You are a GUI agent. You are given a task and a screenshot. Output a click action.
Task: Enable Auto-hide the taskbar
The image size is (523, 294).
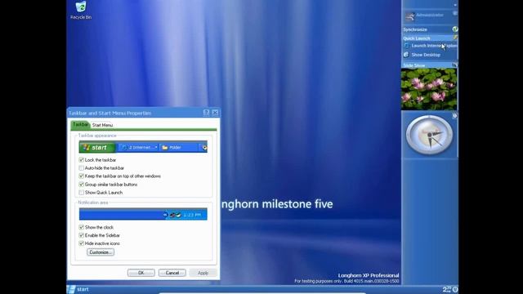[x=81, y=168]
